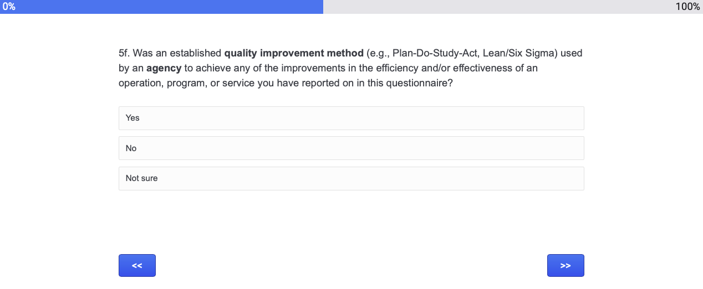Click the bold word 'agency'

tap(164, 69)
